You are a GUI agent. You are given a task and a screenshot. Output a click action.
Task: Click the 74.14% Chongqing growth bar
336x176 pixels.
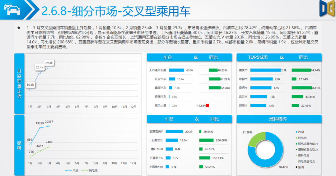click(301, 70)
